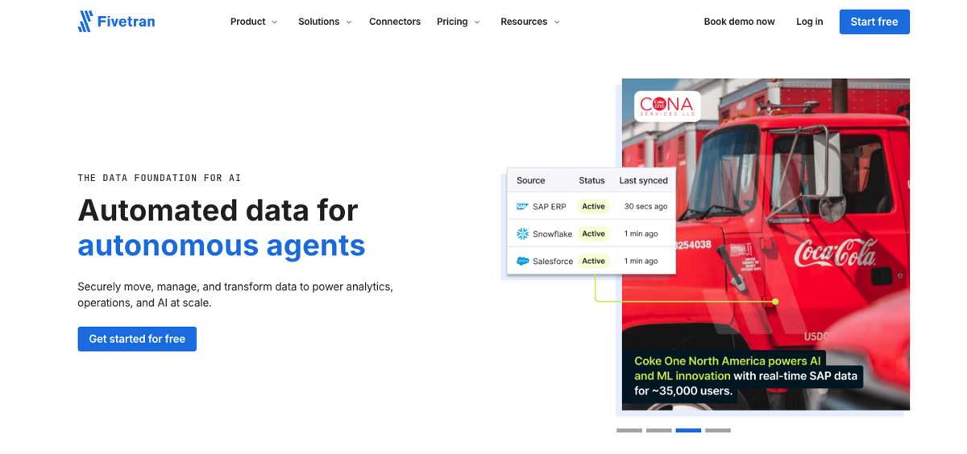Click the CONA Services logo badge
967x454 pixels.
click(x=667, y=106)
